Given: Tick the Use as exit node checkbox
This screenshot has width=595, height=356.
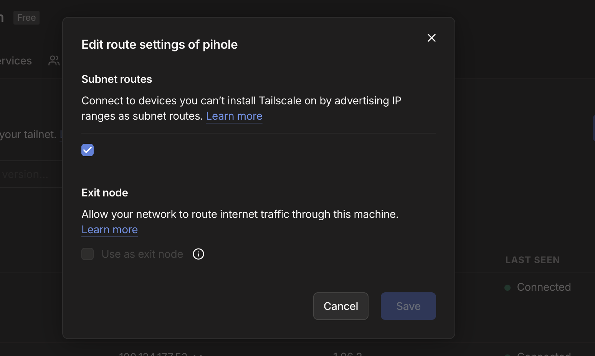Looking at the screenshot, I should coord(88,254).
